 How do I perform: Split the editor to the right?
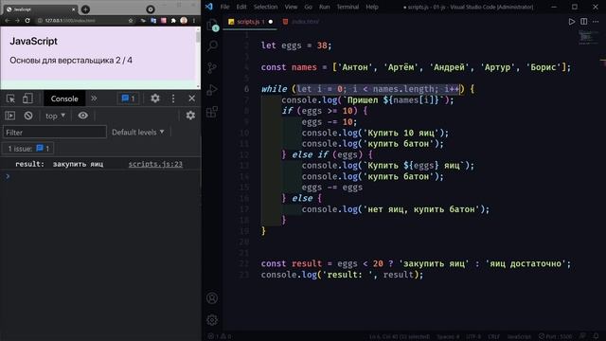[x=583, y=22]
